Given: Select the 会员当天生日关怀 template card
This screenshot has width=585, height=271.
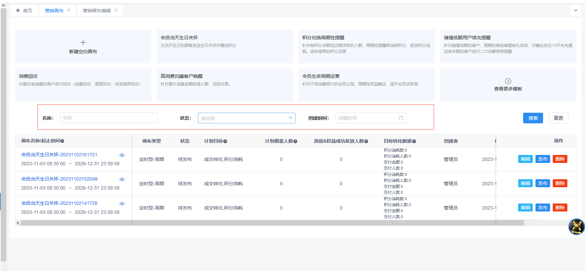Looking at the screenshot, I should pyautogui.click(x=225, y=47).
